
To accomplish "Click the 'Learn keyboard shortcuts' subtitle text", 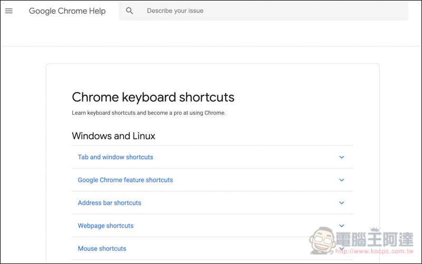I will (x=149, y=113).
